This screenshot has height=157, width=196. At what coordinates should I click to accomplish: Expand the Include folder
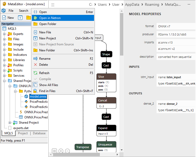click(4, 50)
